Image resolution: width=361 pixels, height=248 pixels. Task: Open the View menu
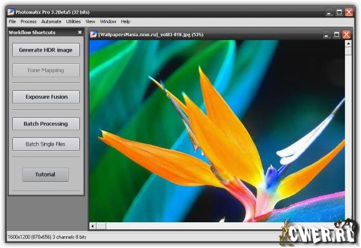[x=90, y=22]
